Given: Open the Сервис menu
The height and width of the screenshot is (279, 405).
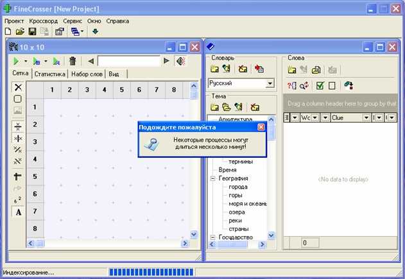Looking at the screenshot, I should pyautogui.click(x=73, y=21).
